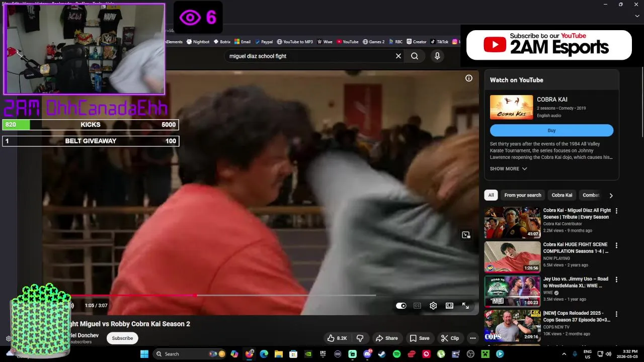Viewport: 644px width, 362px height.
Task: Open the Creator bookmark
Action: click(417, 42)
